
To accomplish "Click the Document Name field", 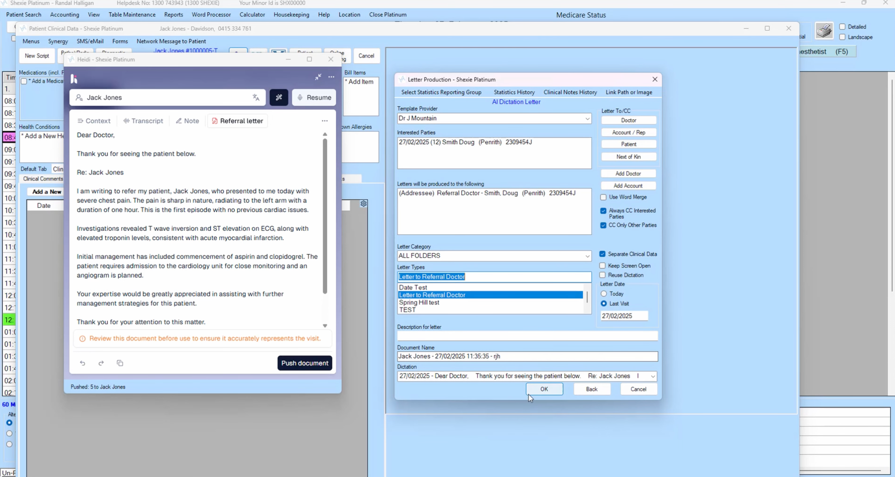I will [527, 356].
